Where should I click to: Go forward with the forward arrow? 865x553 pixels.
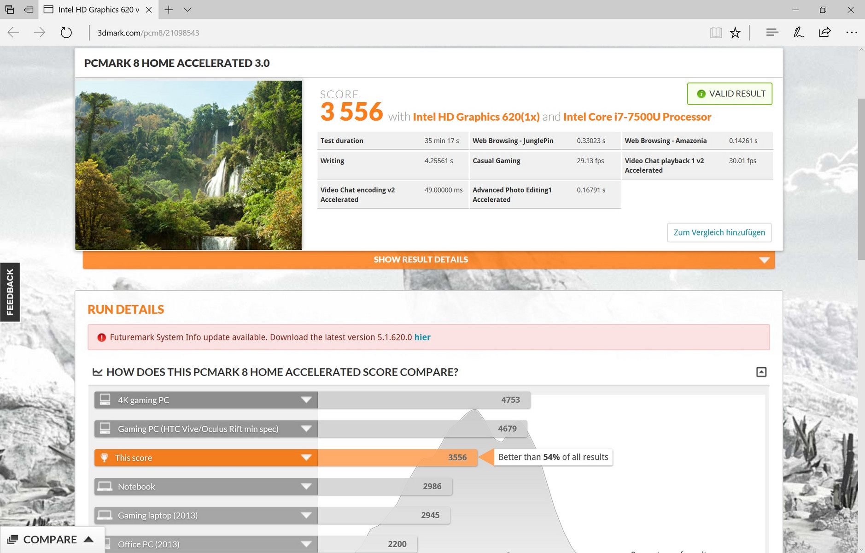(40, 32)
